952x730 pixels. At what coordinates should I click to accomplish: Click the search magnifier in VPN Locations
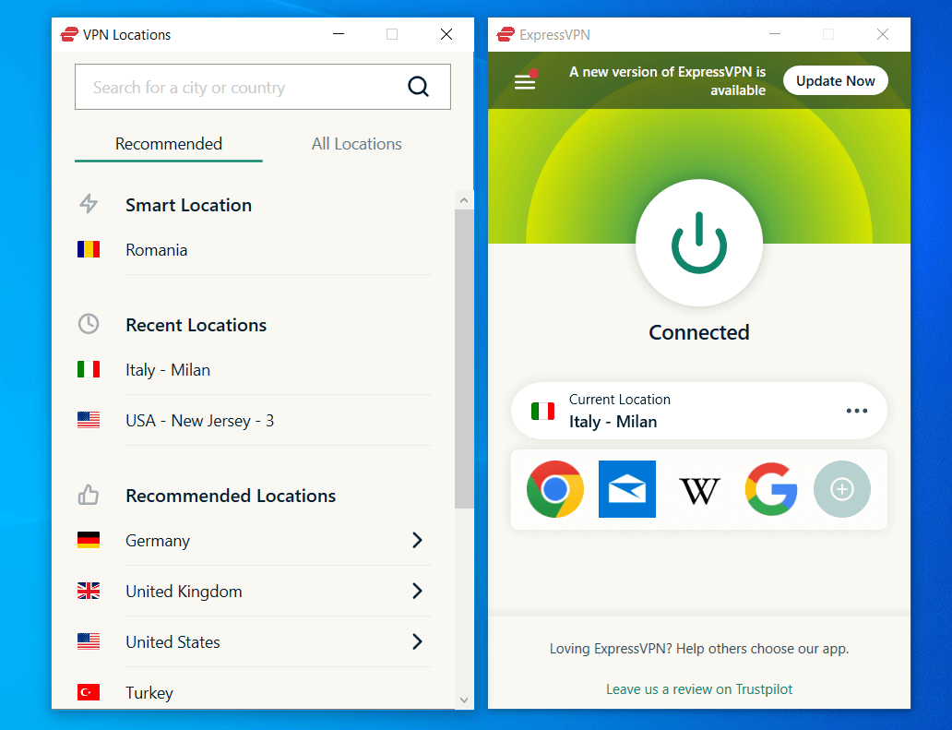click(419, 86)
